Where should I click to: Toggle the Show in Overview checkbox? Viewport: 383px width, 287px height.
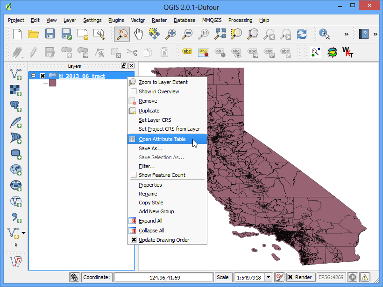click(134, 91)
